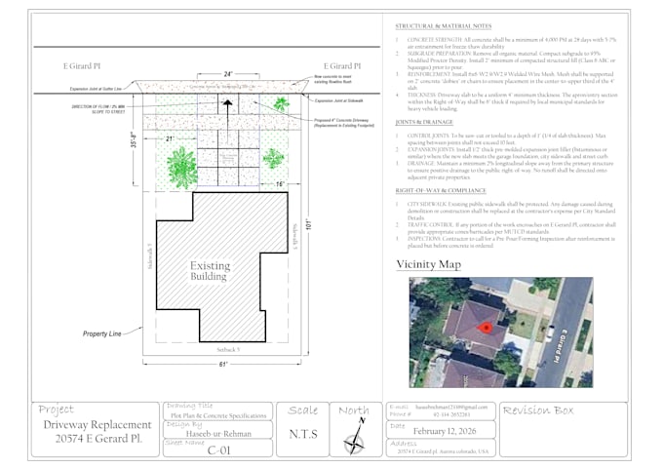
Task: Click the Aurora Colorado address line
Action: pyautogui.click(x=443, y=451)
